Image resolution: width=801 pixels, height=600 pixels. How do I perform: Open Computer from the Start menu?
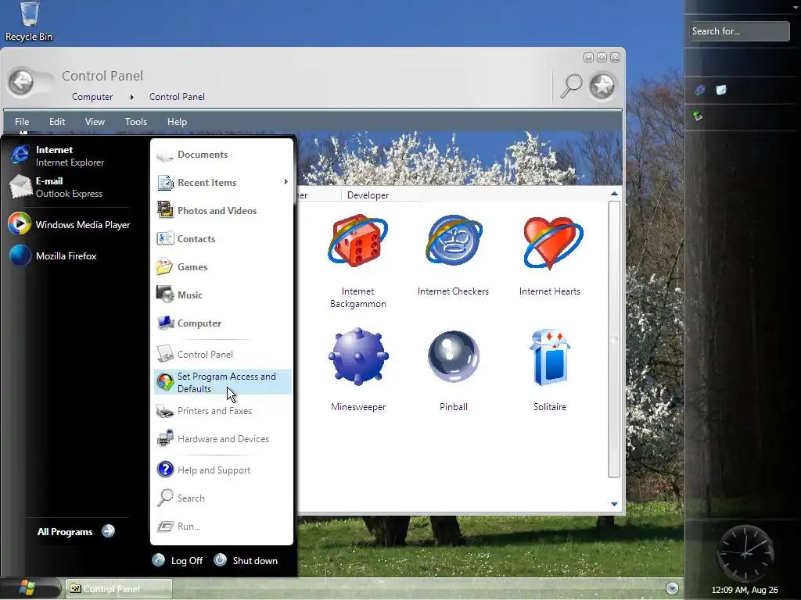point(222,323)
